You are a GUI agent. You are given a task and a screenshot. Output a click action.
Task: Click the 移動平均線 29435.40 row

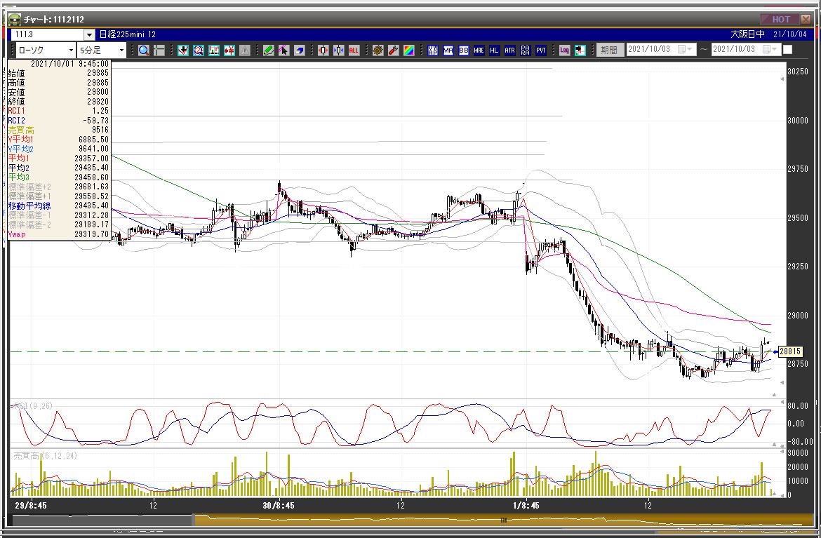click(59, 206)
